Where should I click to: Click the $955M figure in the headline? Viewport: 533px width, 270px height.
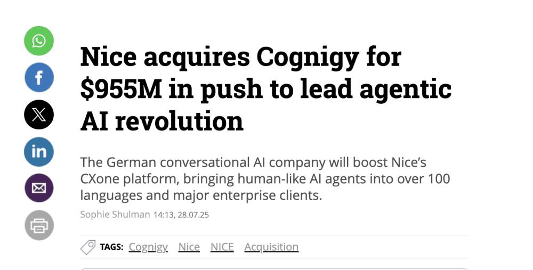(x=121, y=89)
